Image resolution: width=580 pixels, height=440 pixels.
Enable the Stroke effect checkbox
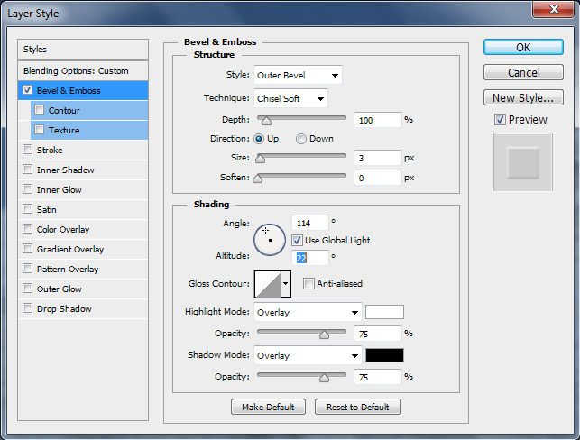[x=27, y=150]
